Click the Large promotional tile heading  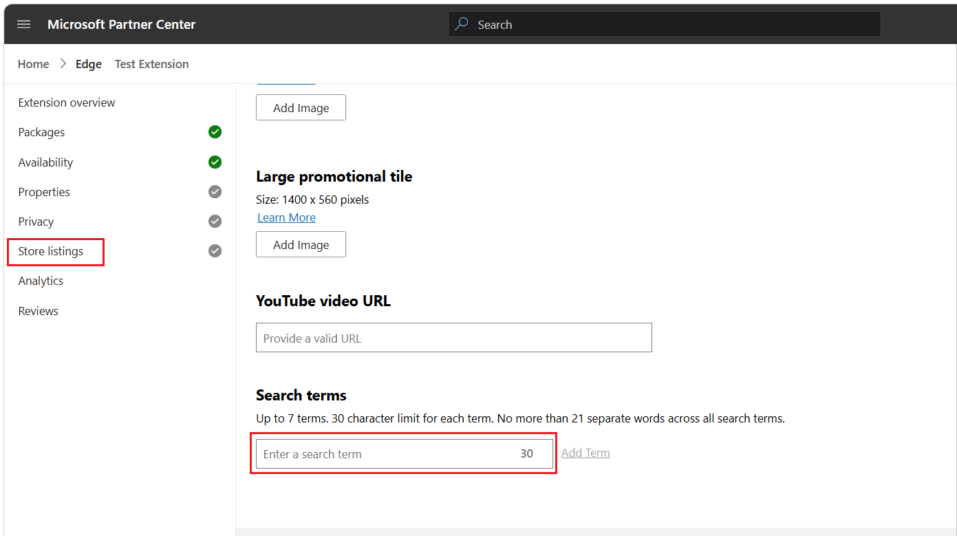coord(334,176)
